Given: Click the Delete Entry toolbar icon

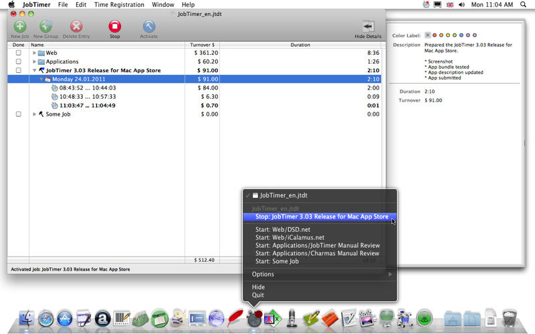Looking at the screenshot, I should coord(76,27).
